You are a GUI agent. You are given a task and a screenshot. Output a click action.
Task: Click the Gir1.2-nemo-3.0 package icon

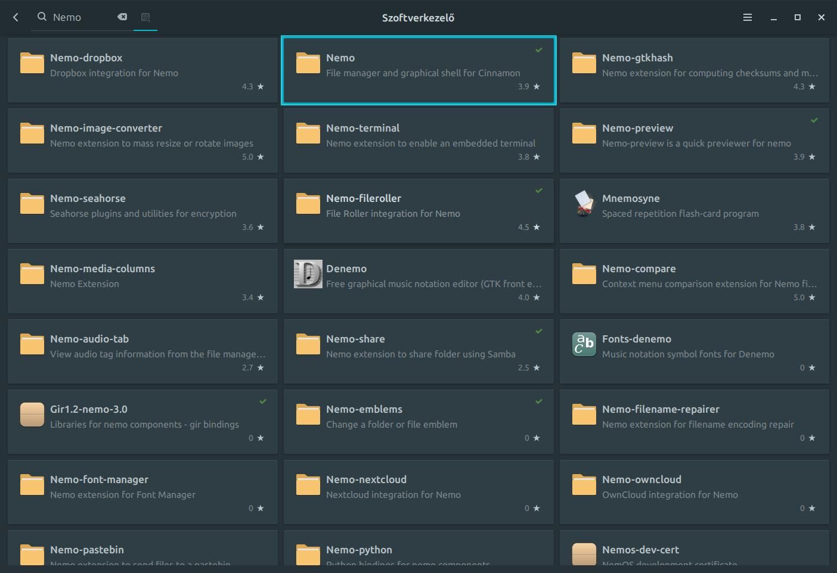pyautogui.click(x=32, y=415)
